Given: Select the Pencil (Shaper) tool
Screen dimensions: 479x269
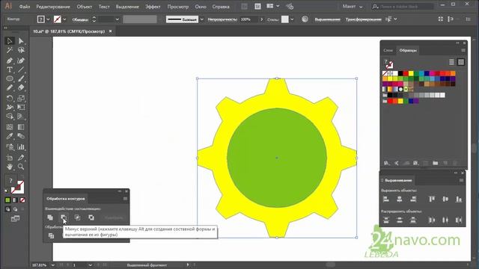Looking at the screenshot, I should tap(10, 88).
